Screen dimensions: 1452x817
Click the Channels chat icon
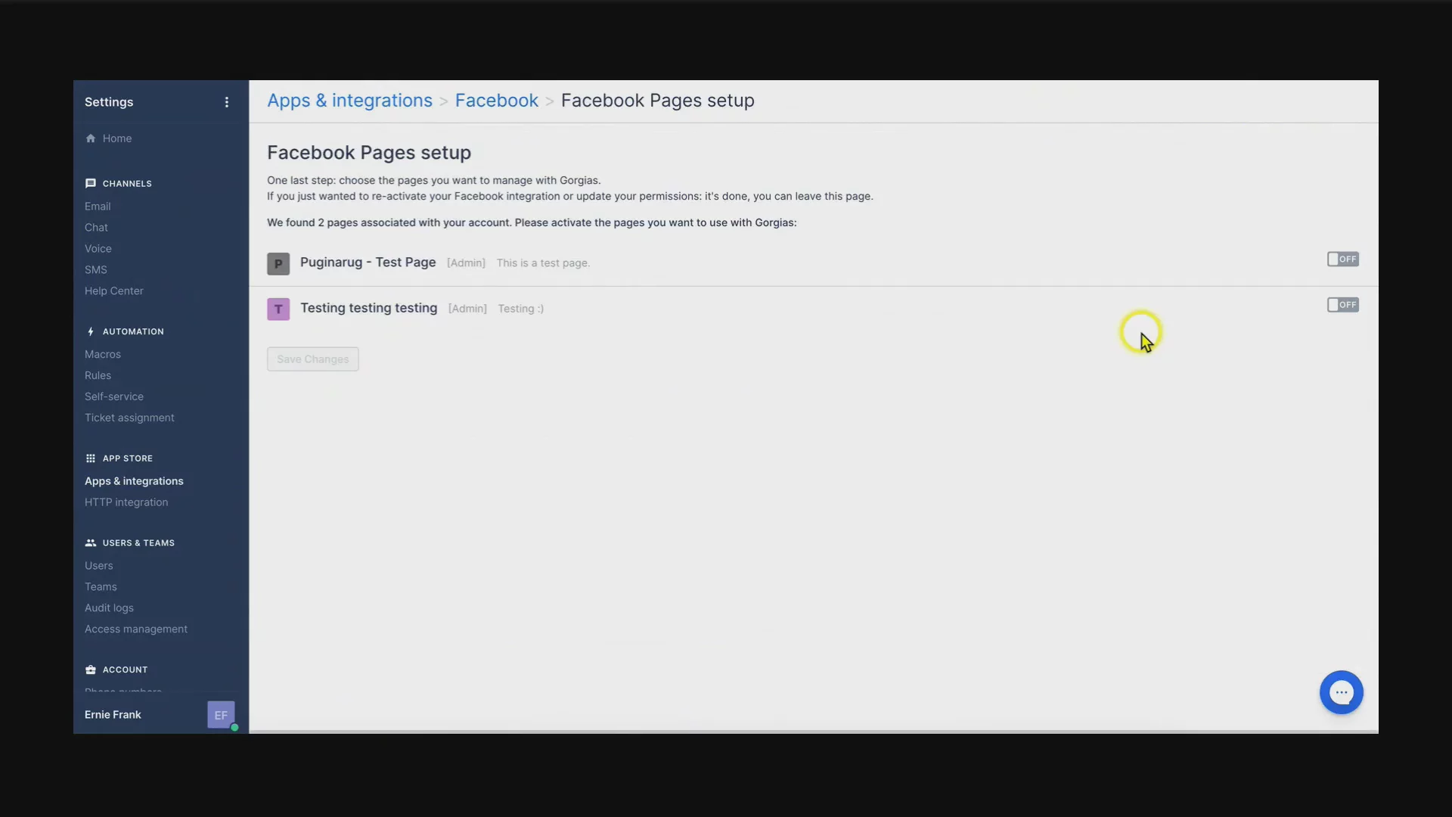[x=91, y=184]
